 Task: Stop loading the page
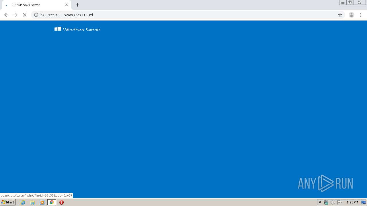pos(25,15)
